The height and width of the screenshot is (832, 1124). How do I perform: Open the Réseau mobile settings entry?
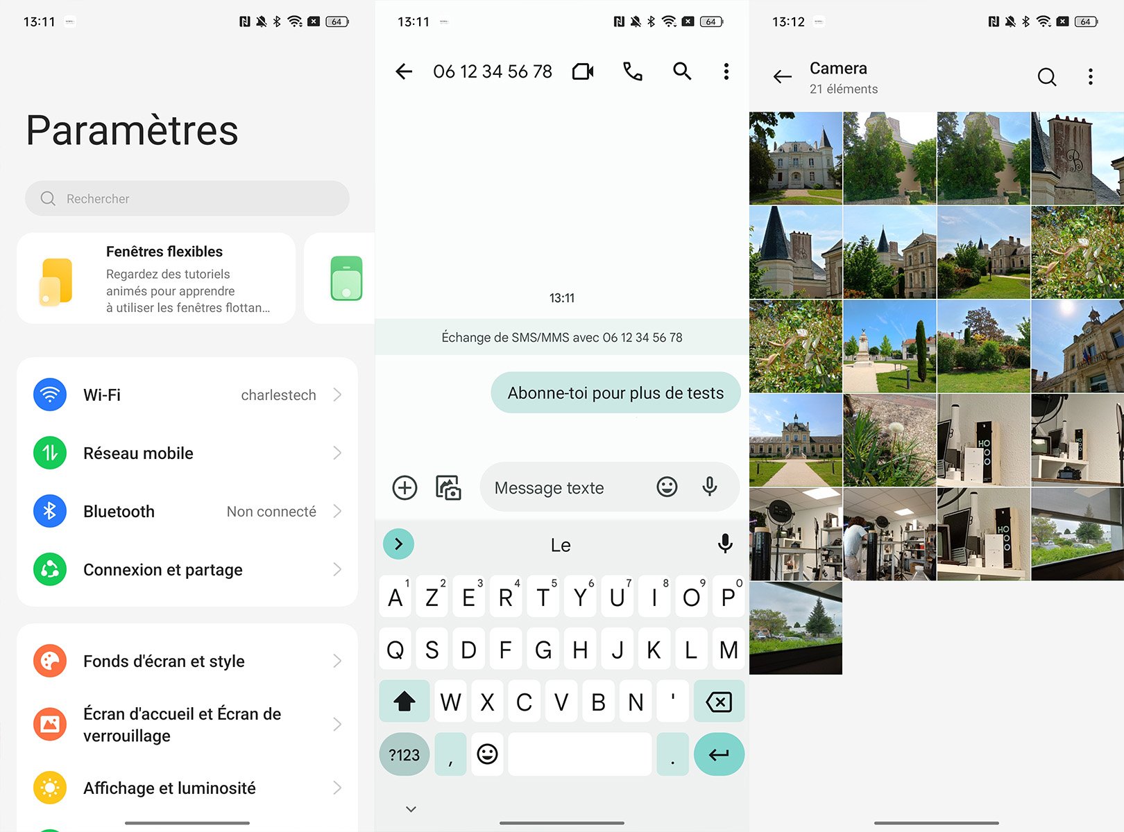pos(187,453)
